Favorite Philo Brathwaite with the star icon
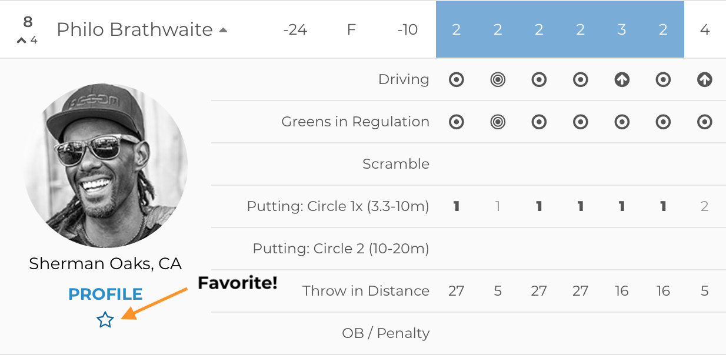 [x=105, y=320]
